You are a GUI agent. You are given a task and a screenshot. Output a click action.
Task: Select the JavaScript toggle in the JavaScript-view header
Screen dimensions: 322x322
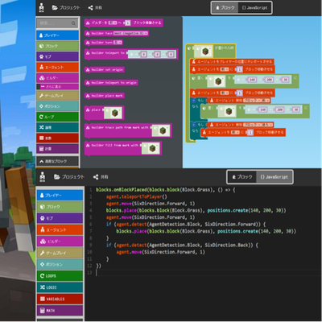[274, 177]
